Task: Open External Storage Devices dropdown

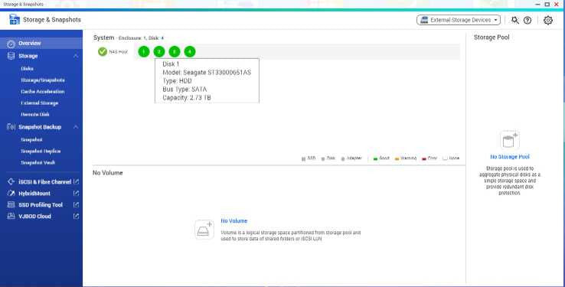Action: (x=459, y=20)
